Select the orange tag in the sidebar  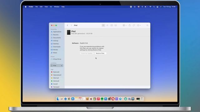point(56,75)
